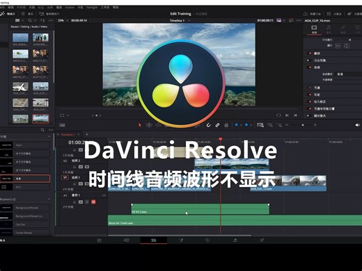The height and width of the screenshot is (271, 362).
Task: Open the transform overlay dropdown arrow
Action: pyautogui.click(x=68, y=115)
